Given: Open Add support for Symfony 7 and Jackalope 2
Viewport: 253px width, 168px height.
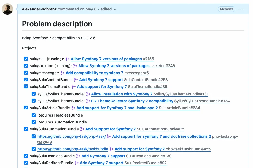Looking at the screenshot, I should tap(117, 108).
